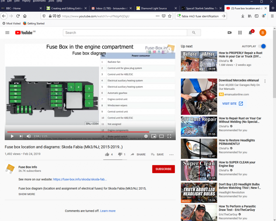Switch to the Inbox Gmail tab
The width and height of the screenshot is (276, 221).
tap(112, 8)
